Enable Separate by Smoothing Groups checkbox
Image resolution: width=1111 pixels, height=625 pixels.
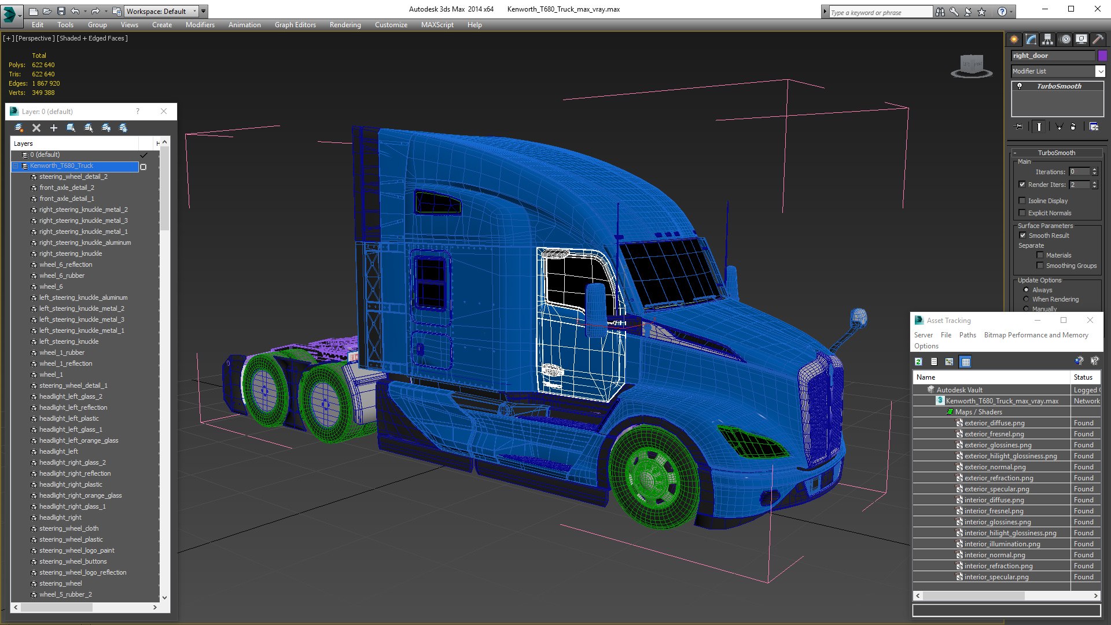1040,266
